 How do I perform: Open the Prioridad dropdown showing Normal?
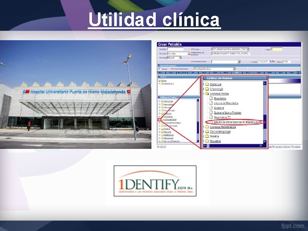click(x=174, y=58)
